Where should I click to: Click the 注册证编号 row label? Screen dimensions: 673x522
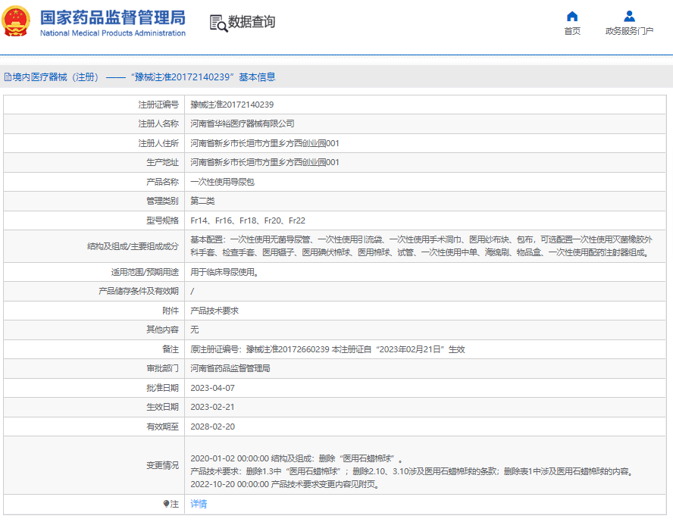(x=158, y=105)
